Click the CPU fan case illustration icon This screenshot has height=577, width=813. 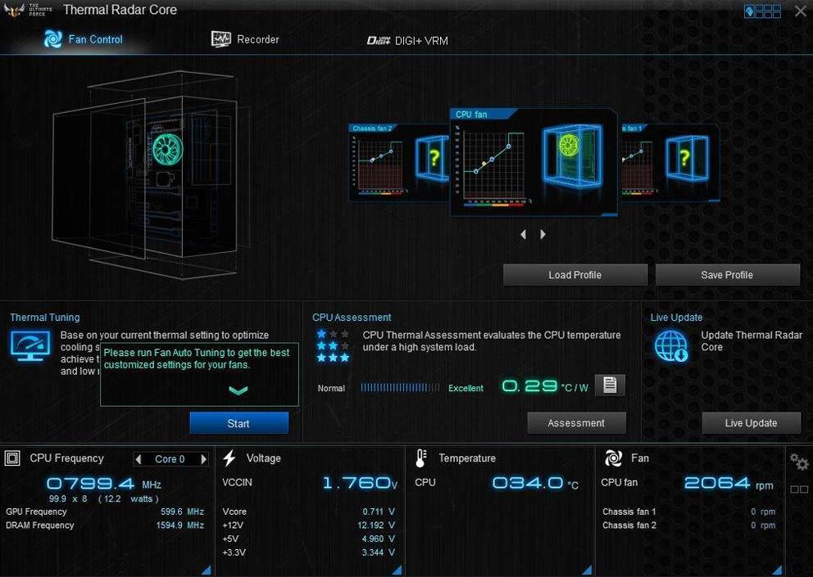(x=573, y=156)
